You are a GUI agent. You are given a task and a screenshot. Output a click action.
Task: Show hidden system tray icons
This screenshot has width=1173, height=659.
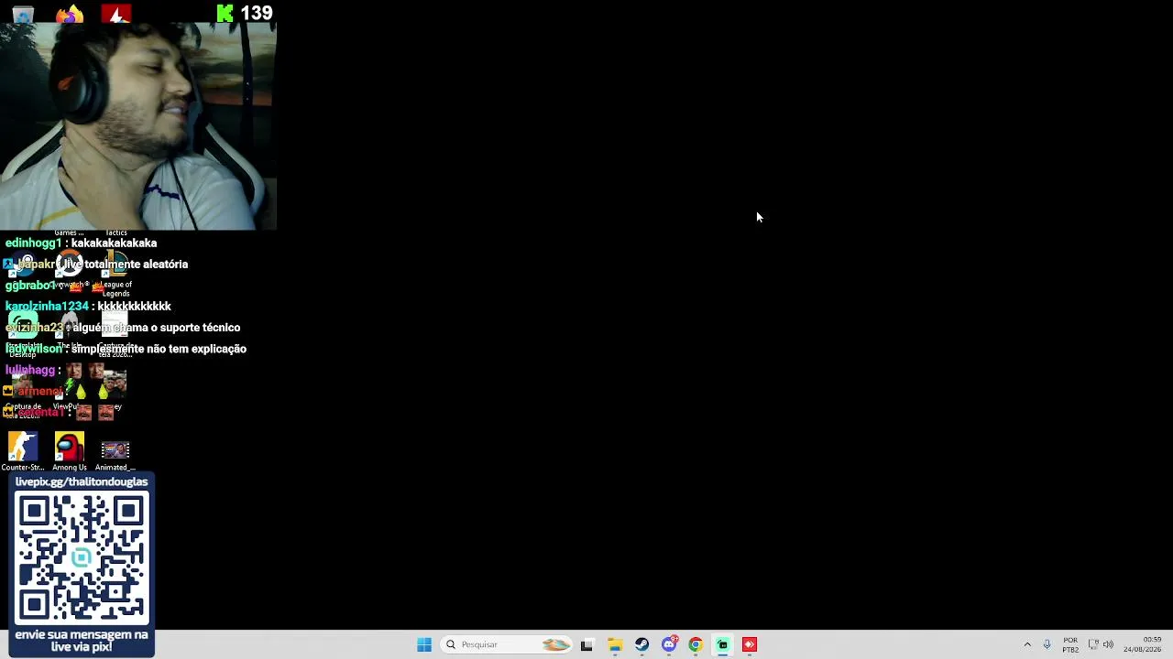[1027, 644]
